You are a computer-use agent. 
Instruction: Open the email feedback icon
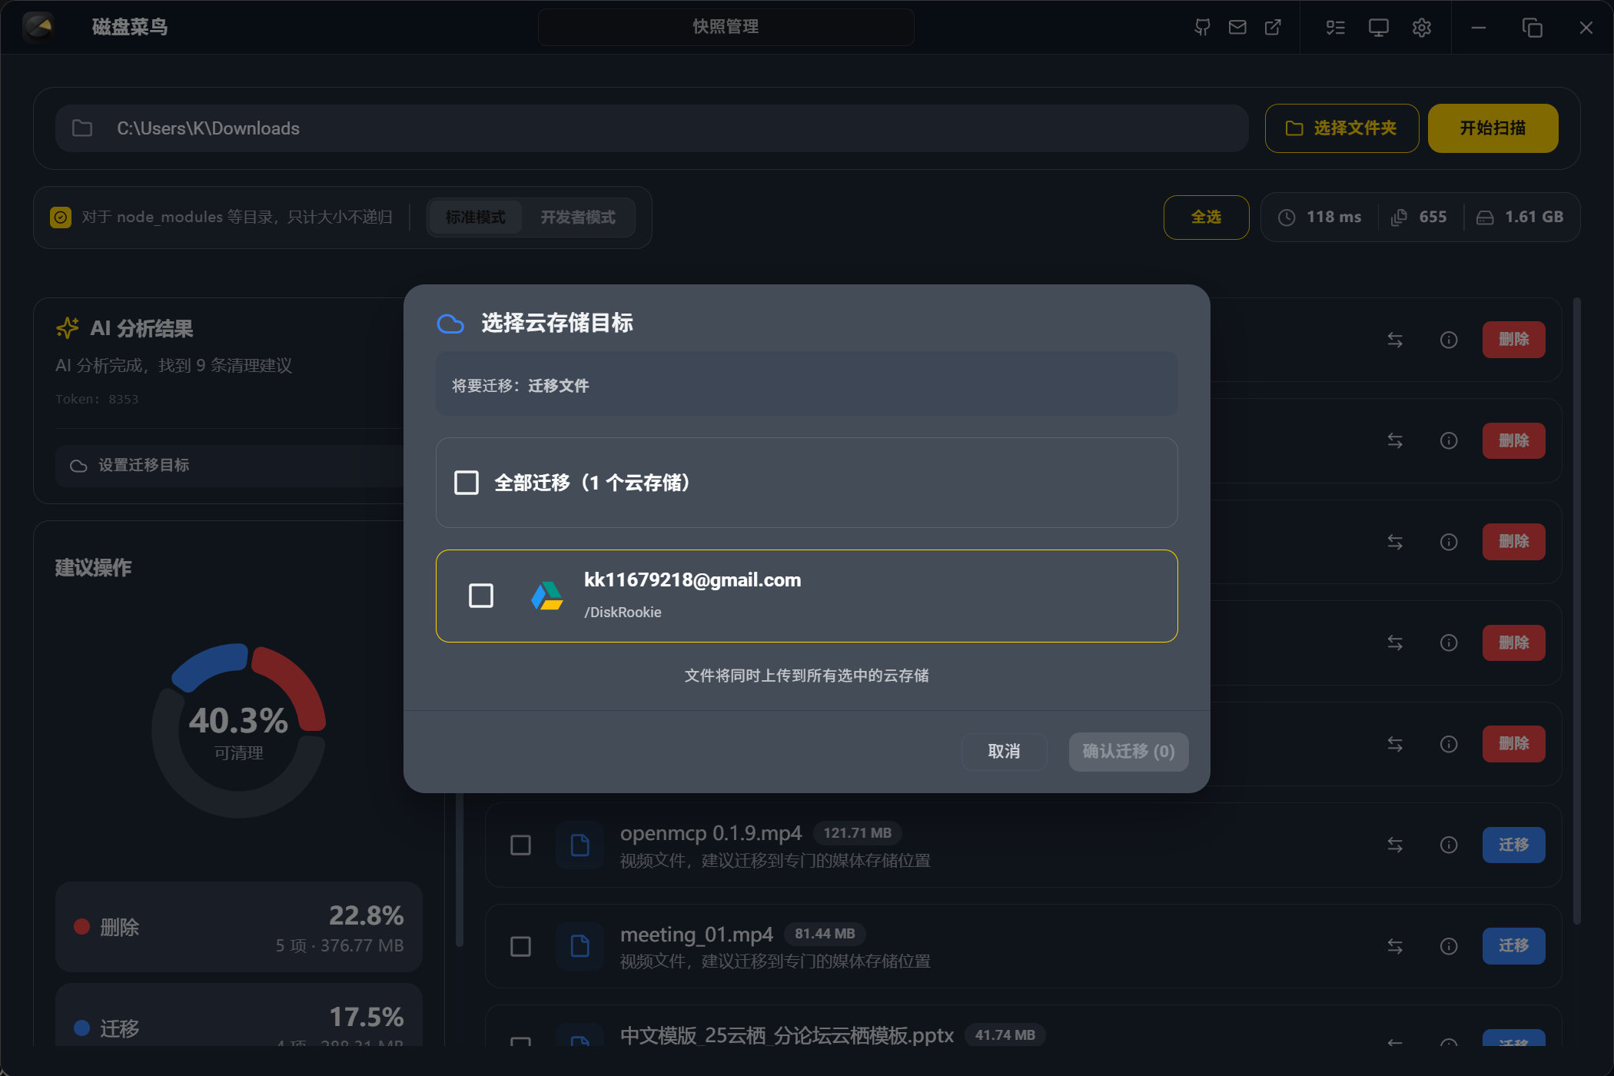(x=1237, y=27)
